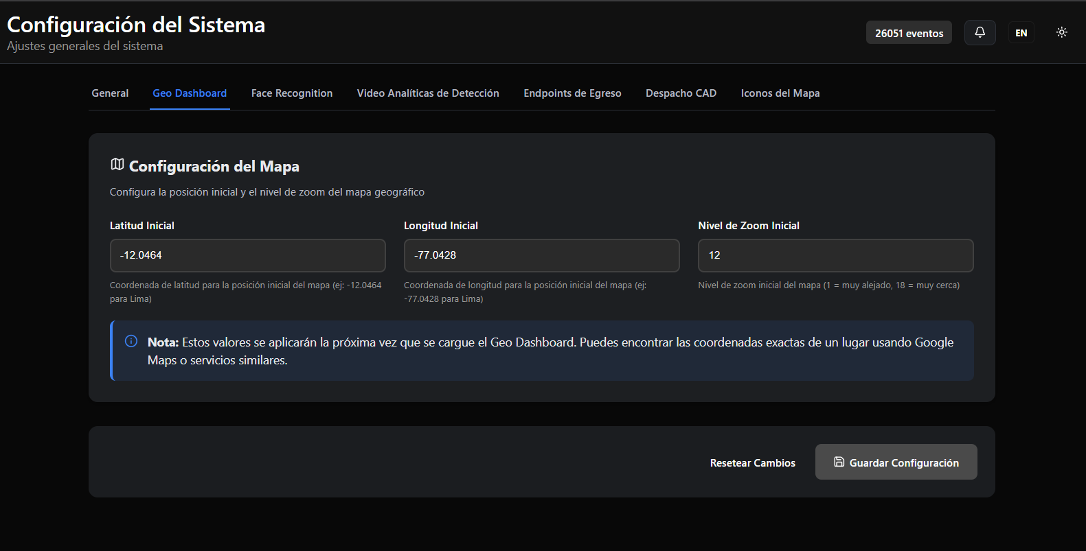
Task: Focus the Longitud Inicial input field
Action: (542, 255)
